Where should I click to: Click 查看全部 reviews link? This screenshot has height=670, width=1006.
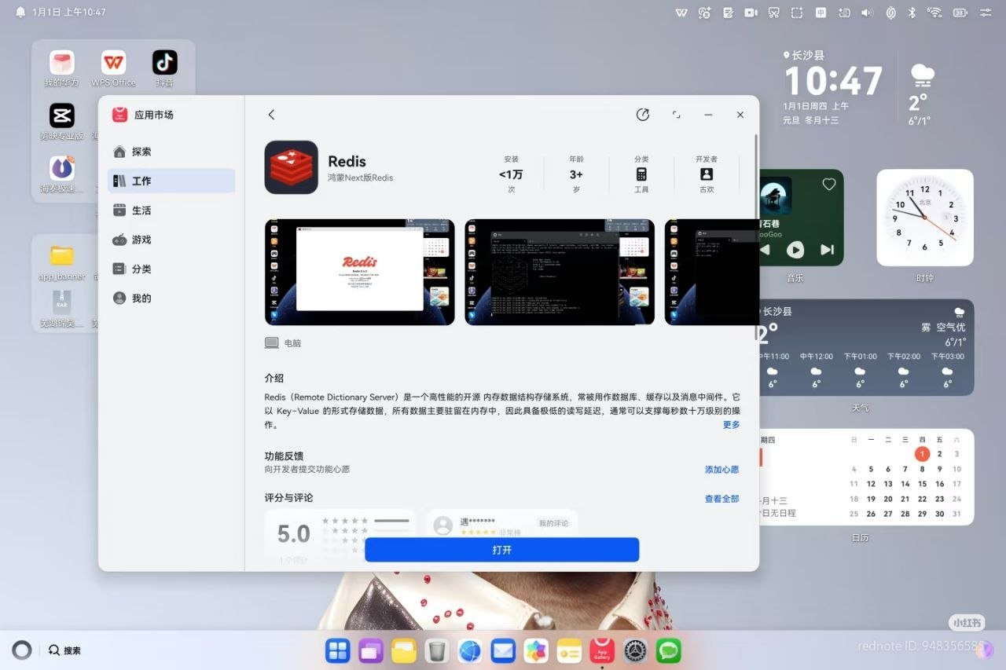pyautogui.click(x=721, y=499)
